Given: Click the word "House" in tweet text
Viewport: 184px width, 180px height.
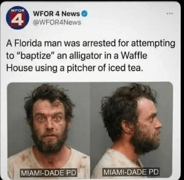Looking at the screenshot, I should pos(19,68).
